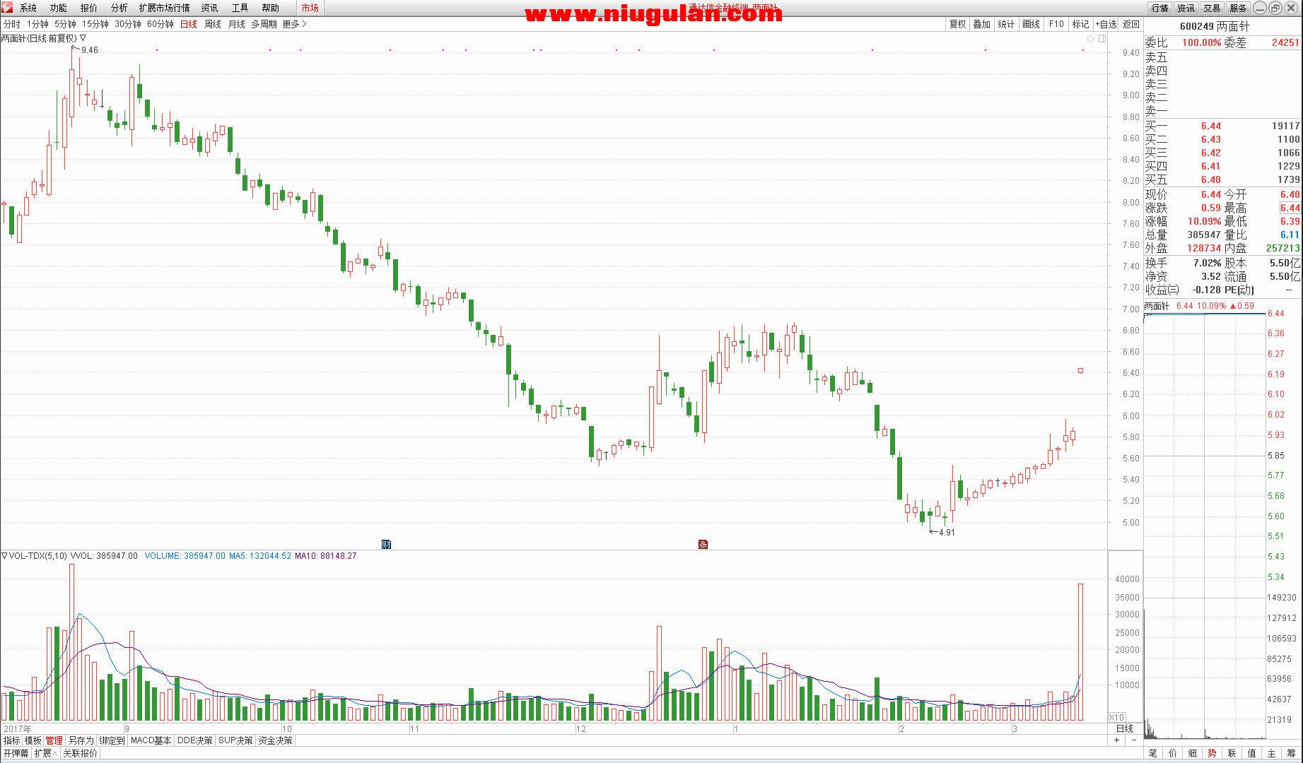
Task: Click the red 张 marker on the chart
Action: click(x=703, y=544)
